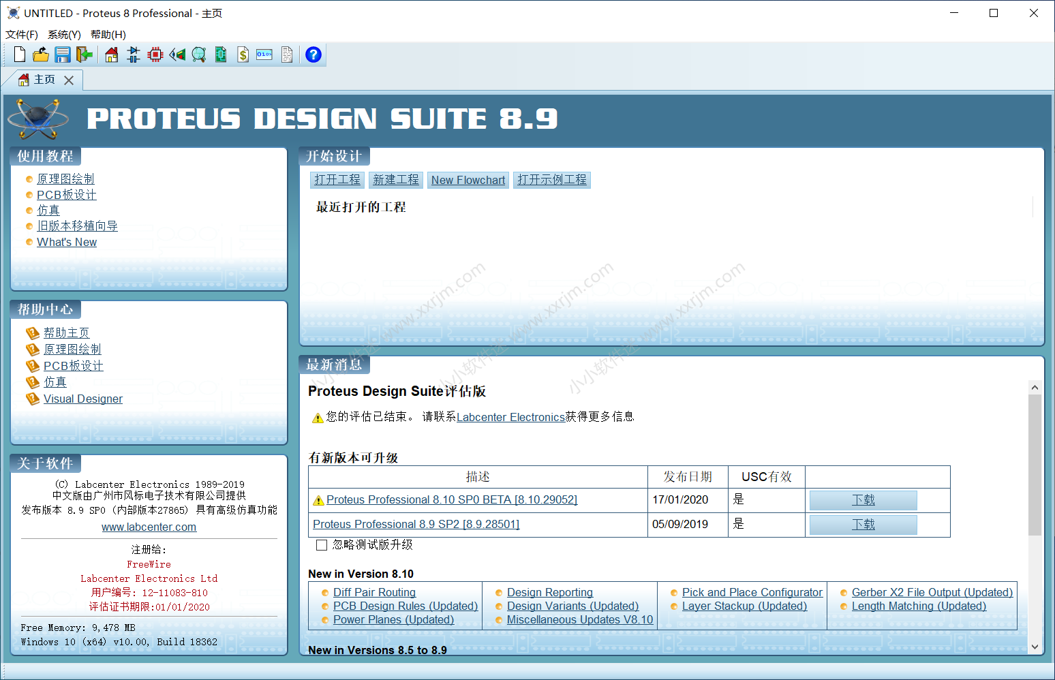Open the 旧版本移植向导 link

pyautogui.click(x=77, y=226)
